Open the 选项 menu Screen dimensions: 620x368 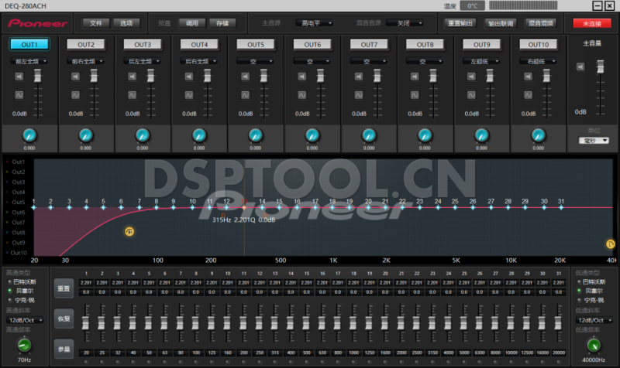126,23
